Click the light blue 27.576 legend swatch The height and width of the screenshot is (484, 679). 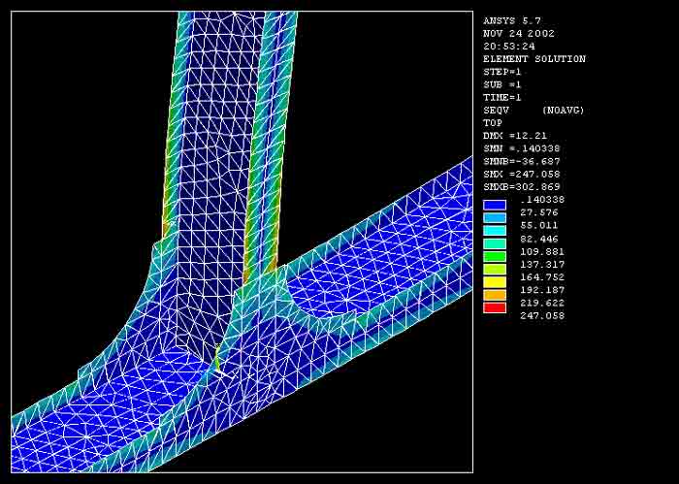tap(495, 218)
